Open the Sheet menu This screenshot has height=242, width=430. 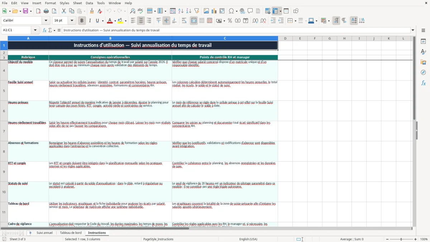click(x=77, y=3)
